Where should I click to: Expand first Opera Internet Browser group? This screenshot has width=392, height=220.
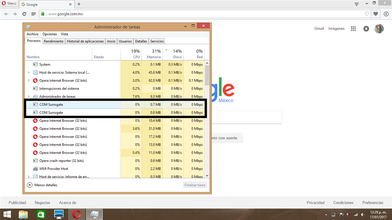(29, 80)
